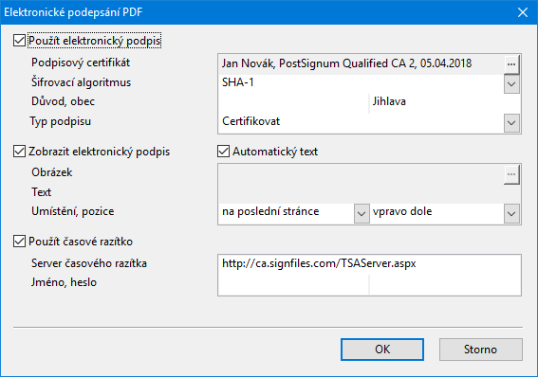Cancel with the Storno button

(x=481, y=350)
